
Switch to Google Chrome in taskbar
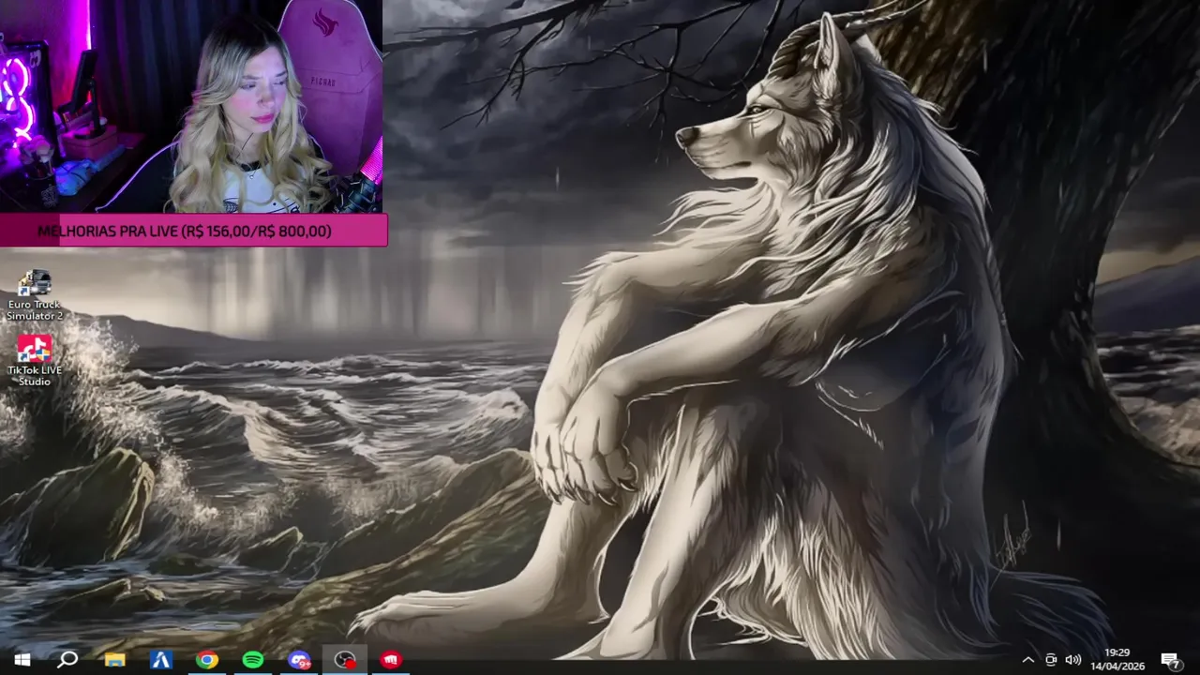pos(206,660)
